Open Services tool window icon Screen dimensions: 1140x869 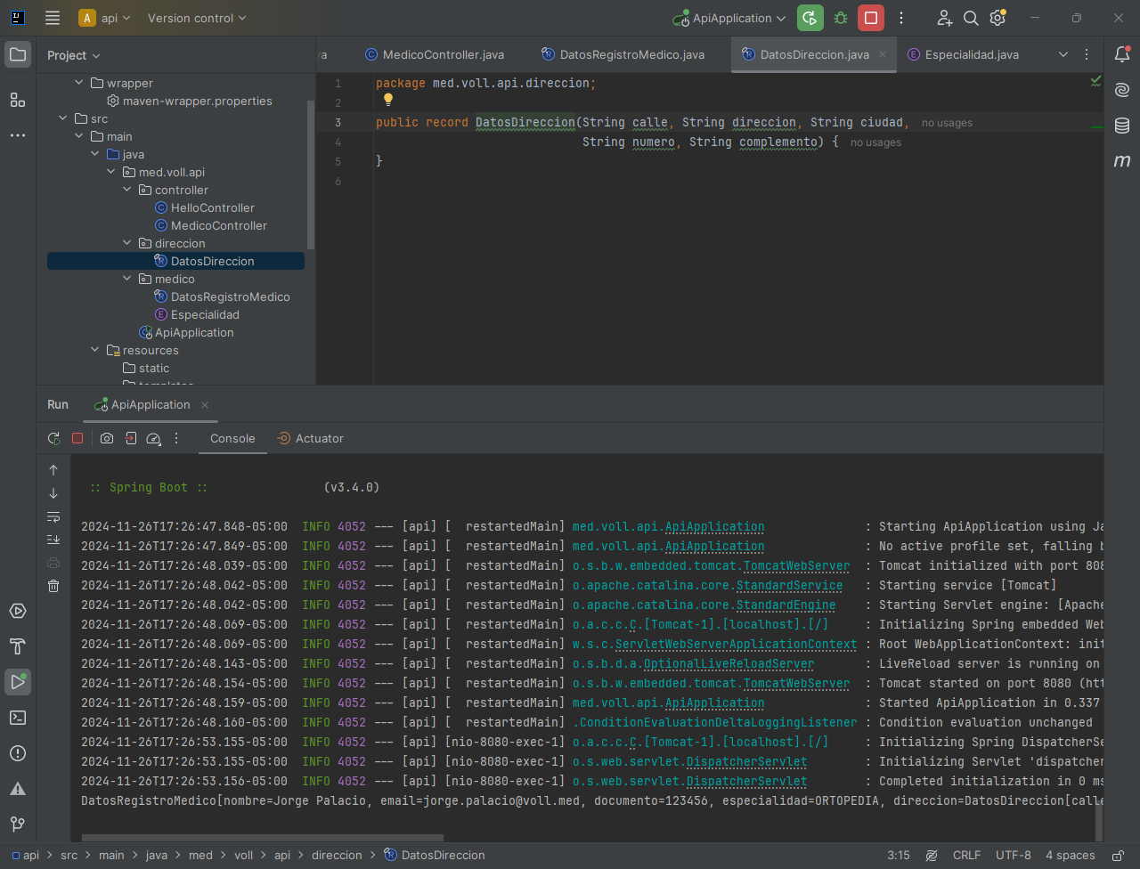18,611
